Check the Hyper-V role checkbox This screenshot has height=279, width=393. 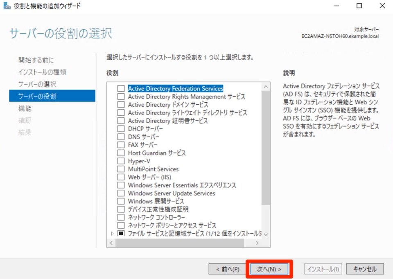(x=121, y=161)
